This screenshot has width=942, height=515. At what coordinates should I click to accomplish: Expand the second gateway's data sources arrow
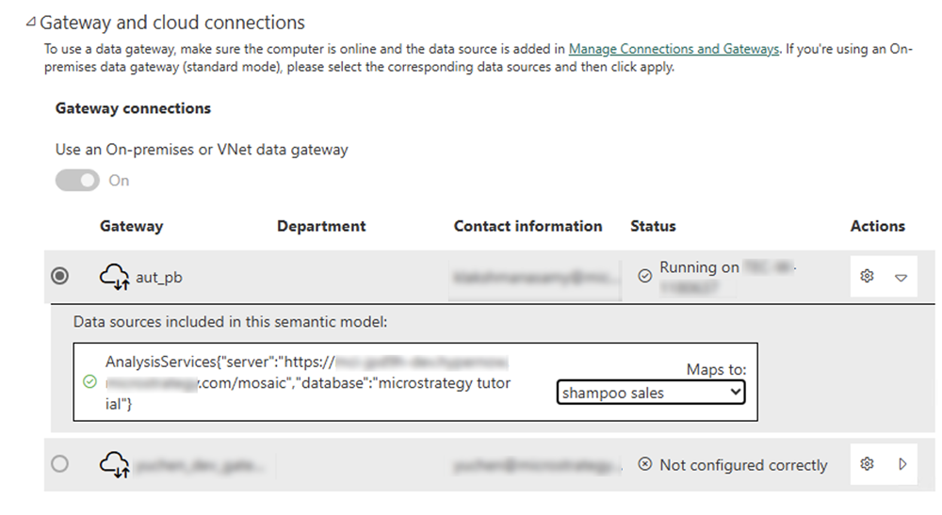coord(901,464)
